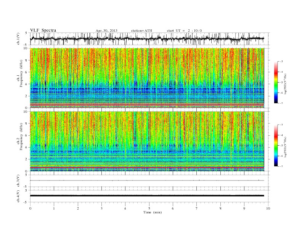Click the time axis tick label "1"
This screenshot has width=302, height=234.
(x=54, y=208)
